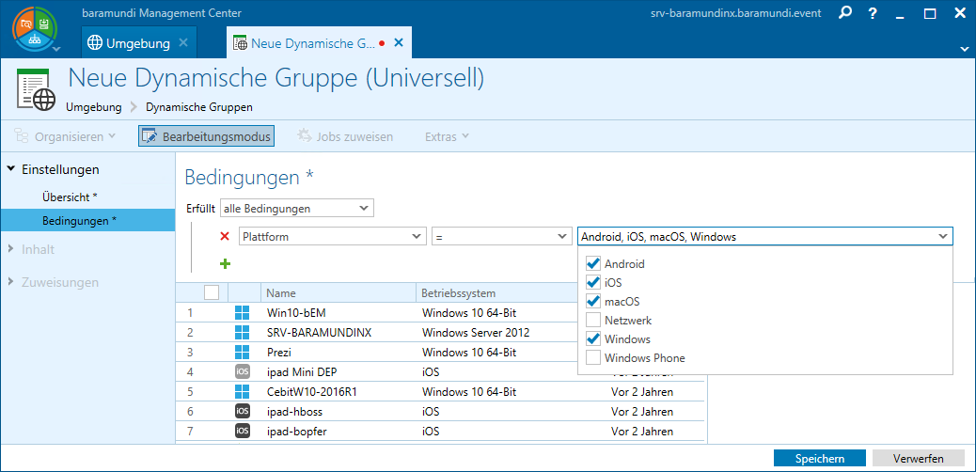Close the Neue Dynamische Gruppe tab
The image size is (976, 472).
(399, 43)
